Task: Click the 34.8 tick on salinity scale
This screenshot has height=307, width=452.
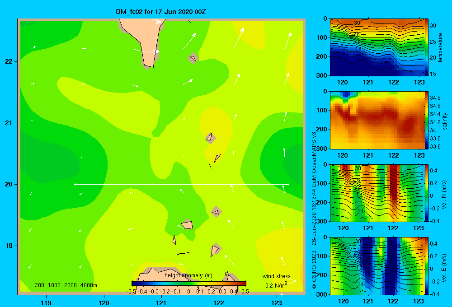Action: (435, 98)
